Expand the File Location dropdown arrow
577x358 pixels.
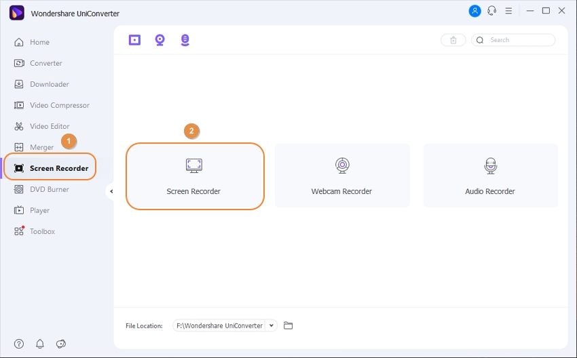click(272, 325)
